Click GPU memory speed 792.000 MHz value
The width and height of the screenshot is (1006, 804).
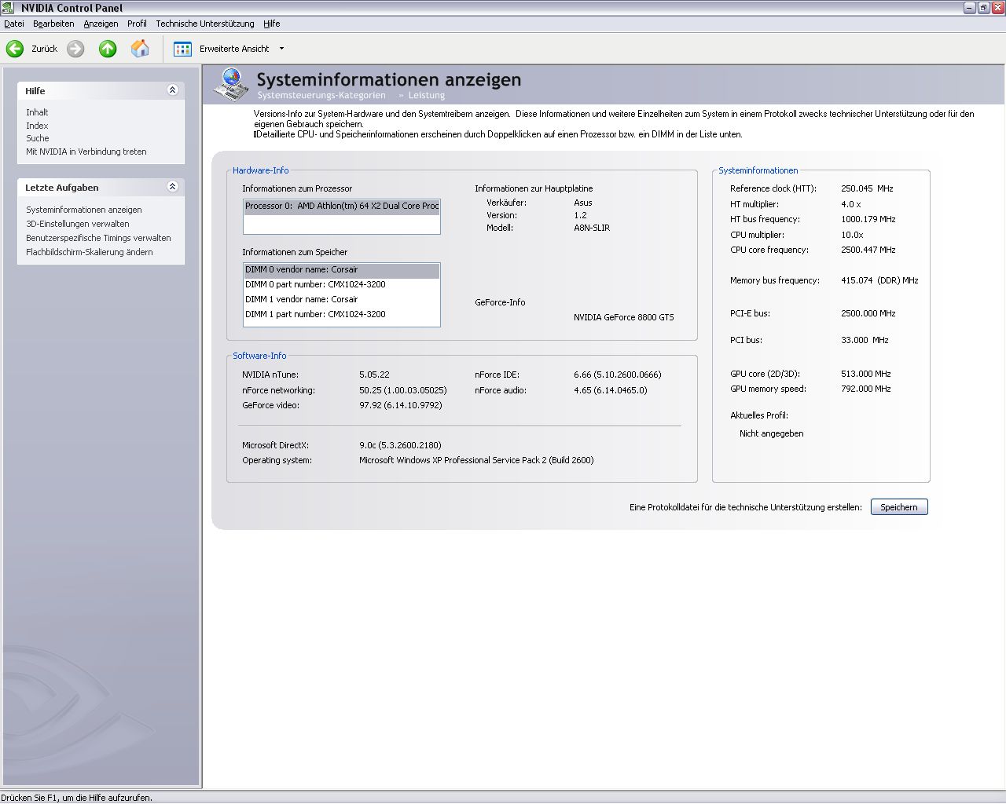pos(865,389)
